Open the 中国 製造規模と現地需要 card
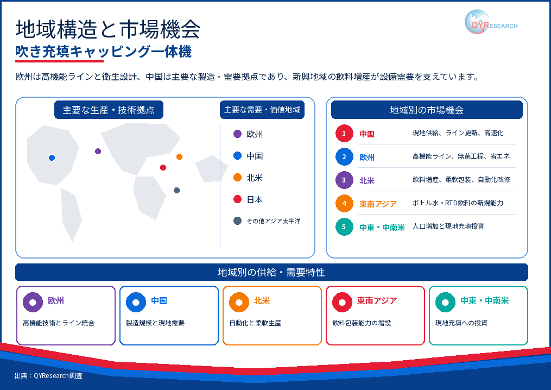This screenshot has width=551, height=390. click(169, 316)
